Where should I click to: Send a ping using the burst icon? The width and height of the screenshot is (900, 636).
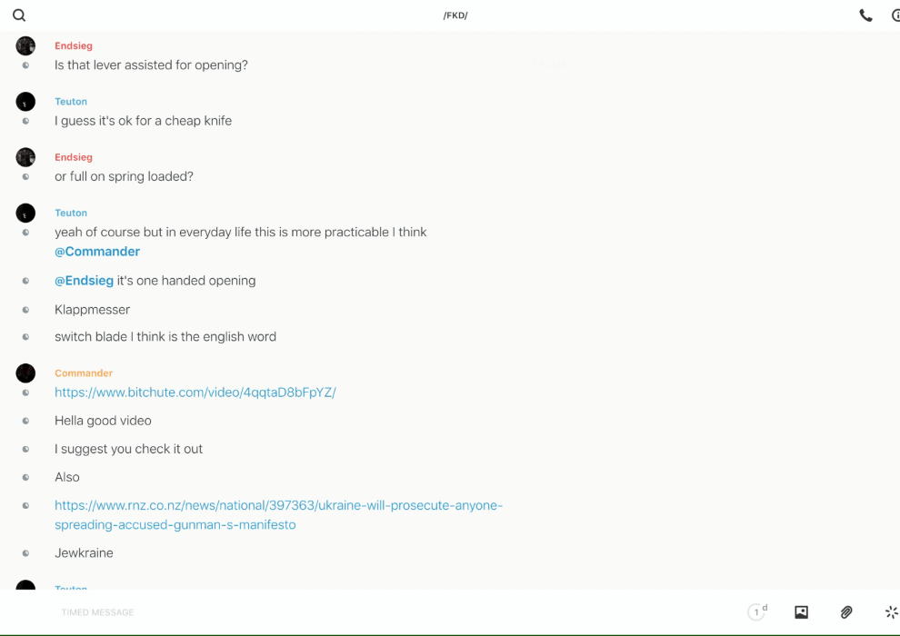891,612
